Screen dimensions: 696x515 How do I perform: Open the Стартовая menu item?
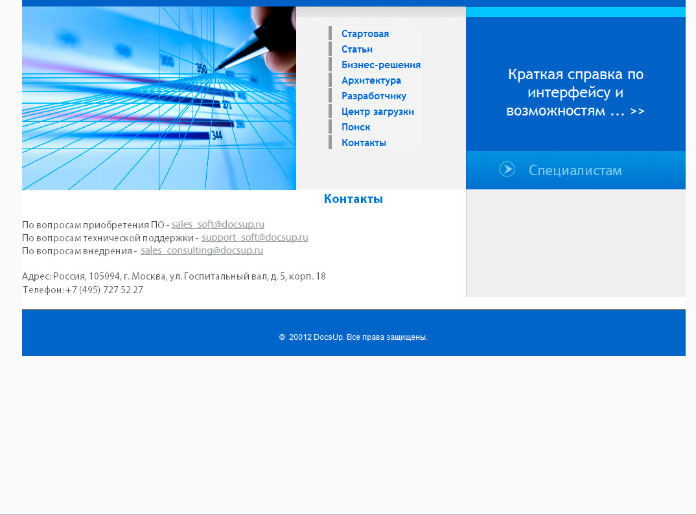[x=365, y=34]
